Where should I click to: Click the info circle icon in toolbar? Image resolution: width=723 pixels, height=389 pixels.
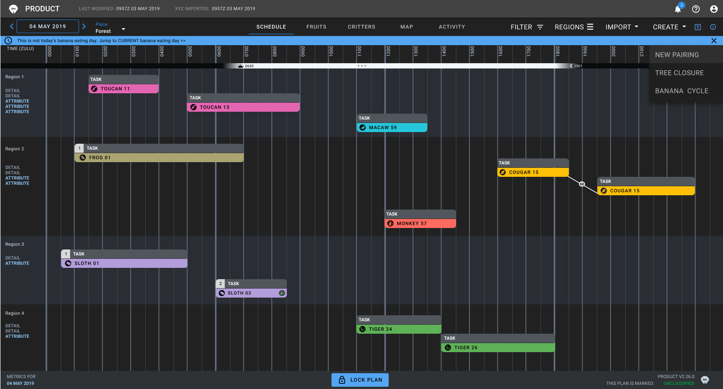tap(713, 27)
